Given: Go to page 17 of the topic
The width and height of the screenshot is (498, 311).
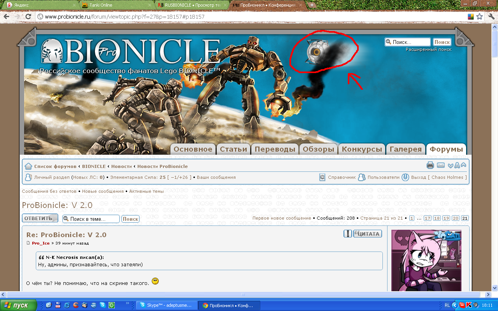Looking at the screenshot, I should (x=427, y=218).
